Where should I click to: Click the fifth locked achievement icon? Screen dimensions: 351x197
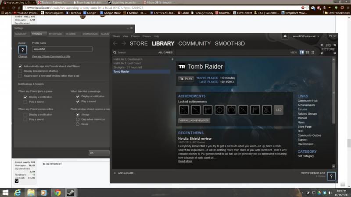pyautogui.click(x=231, y=110)
